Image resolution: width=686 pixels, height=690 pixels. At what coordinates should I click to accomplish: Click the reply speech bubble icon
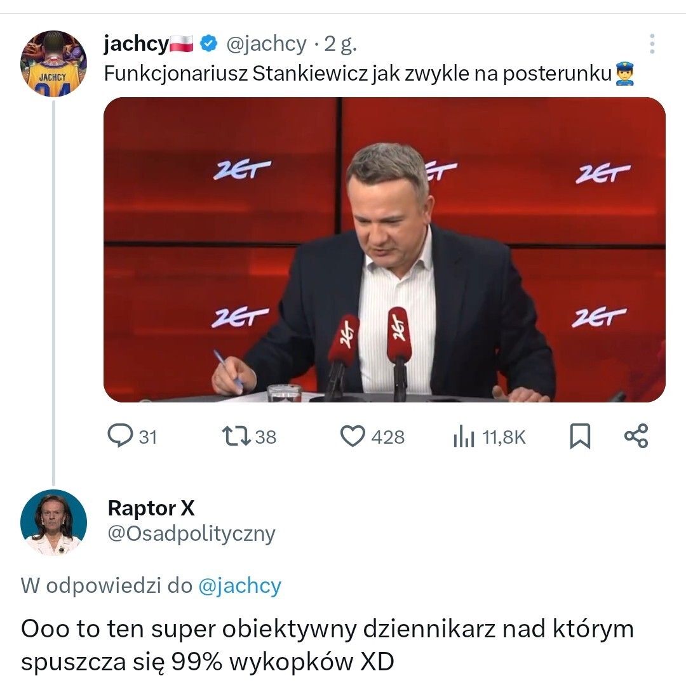(119, 436)
